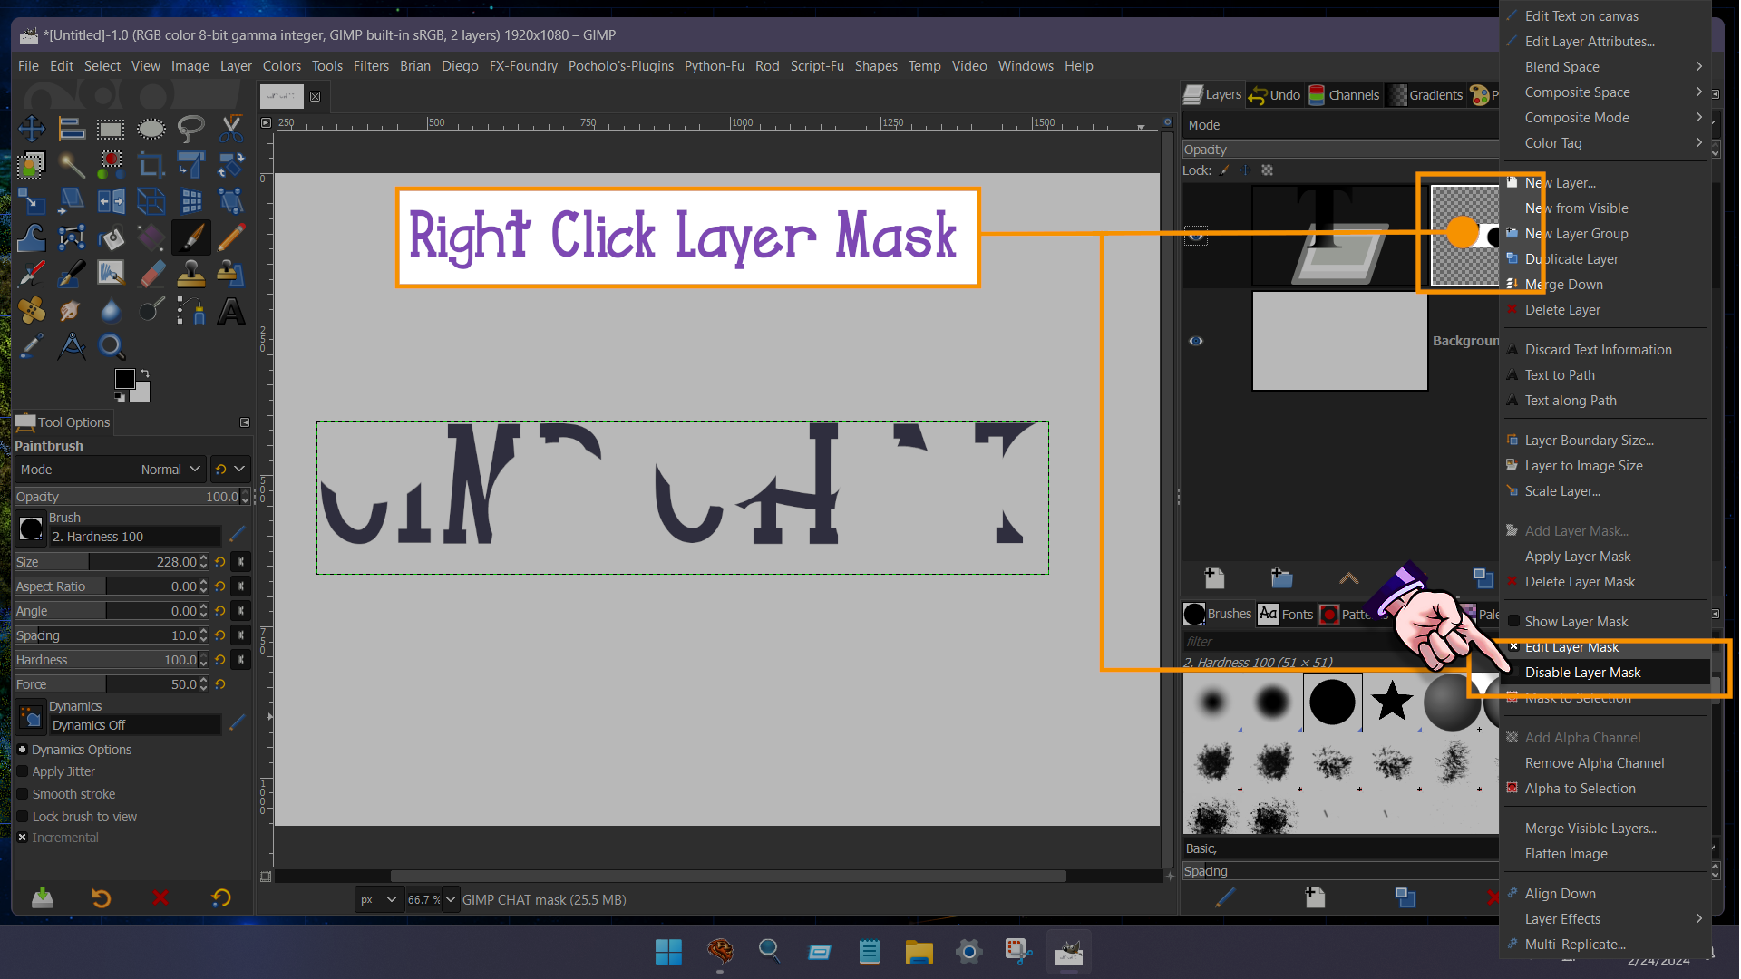
Task: Select the Move tool
Action: 32,129
